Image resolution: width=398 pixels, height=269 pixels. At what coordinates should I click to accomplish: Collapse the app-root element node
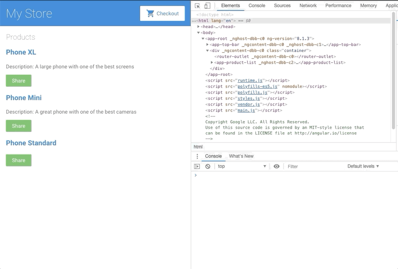(x=203, y=39)
